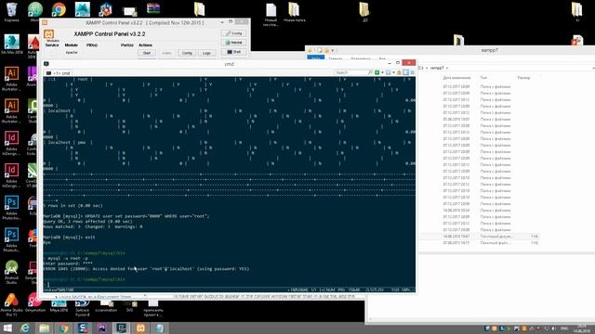Create new console with green plus icon
This screenshot has height=334, width=595.
click(x=377, y=72)
